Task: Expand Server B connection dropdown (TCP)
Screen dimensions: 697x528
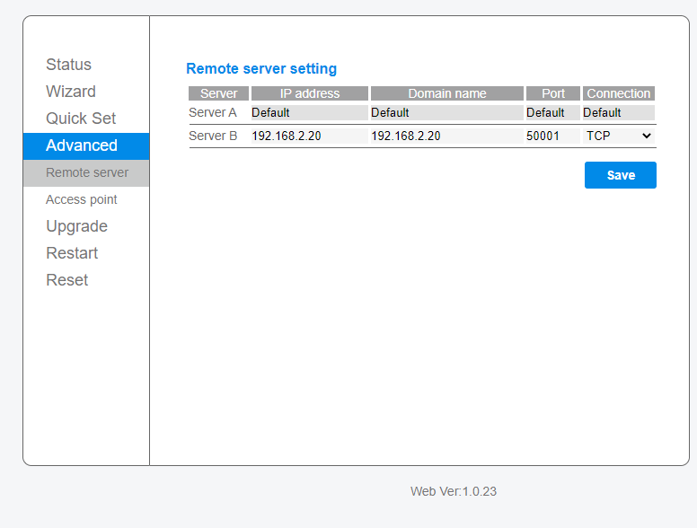Action: tap(618, 136)
